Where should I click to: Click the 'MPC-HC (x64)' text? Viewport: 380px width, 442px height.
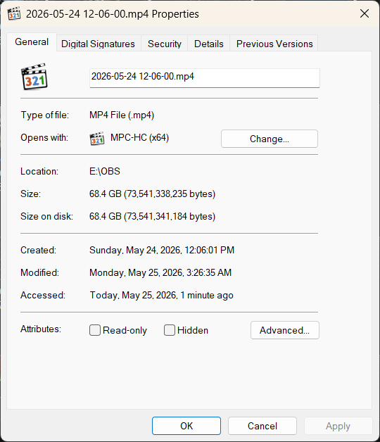(x=139, y=137)
